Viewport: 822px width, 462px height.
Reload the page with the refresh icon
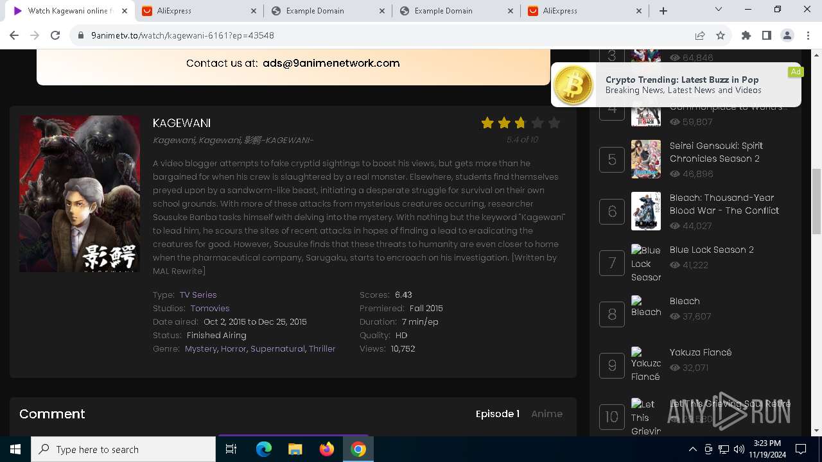[55, 35]
